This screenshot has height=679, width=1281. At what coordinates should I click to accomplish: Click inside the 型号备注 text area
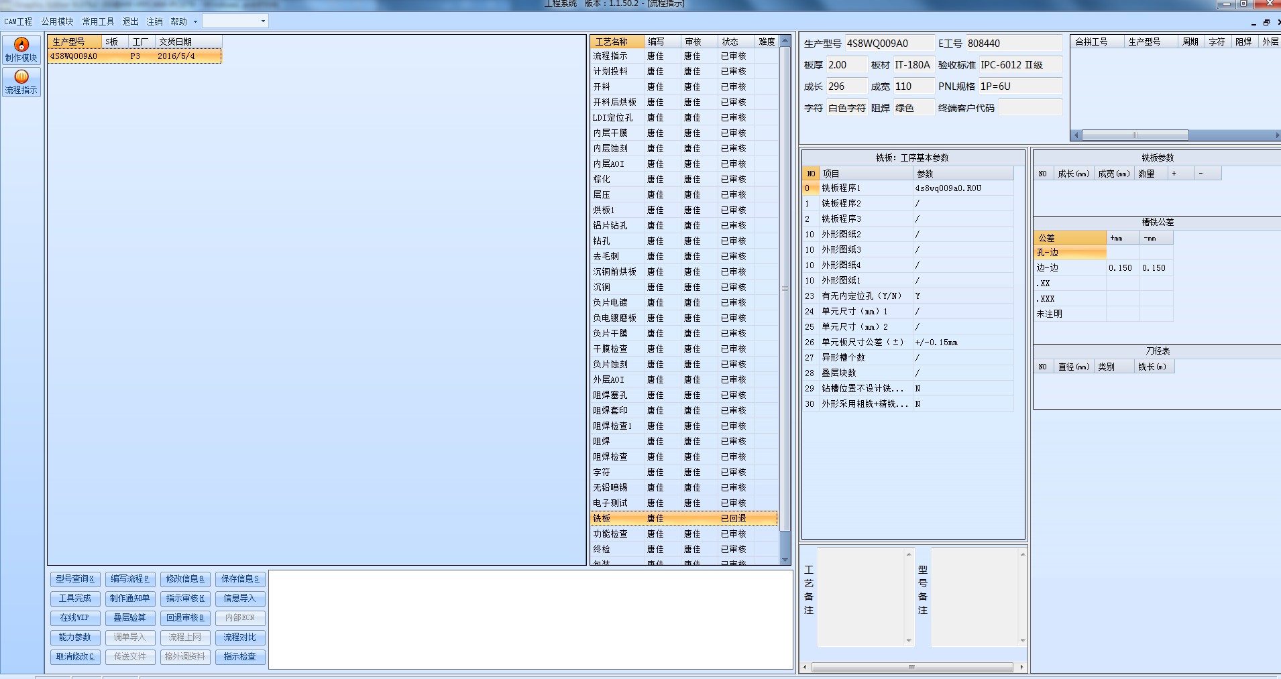coord(975,597)
